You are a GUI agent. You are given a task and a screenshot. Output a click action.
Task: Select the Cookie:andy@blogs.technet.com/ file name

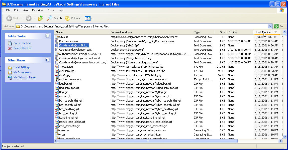[x=80, y=58]
